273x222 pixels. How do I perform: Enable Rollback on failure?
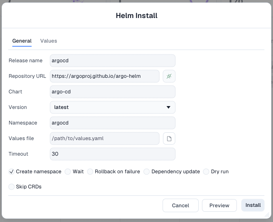tap(90, 172)
